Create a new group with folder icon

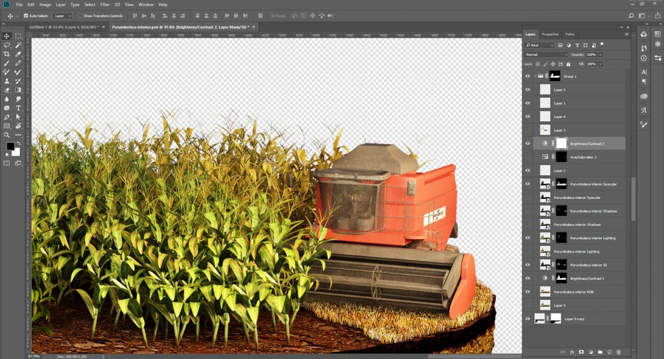600,353
